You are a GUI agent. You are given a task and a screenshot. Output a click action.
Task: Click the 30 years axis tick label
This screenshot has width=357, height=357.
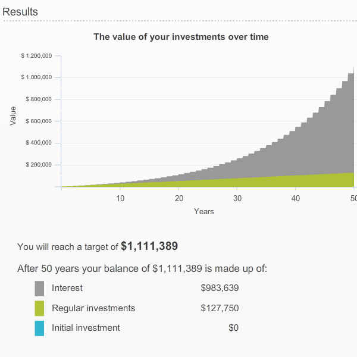[237, 199]
